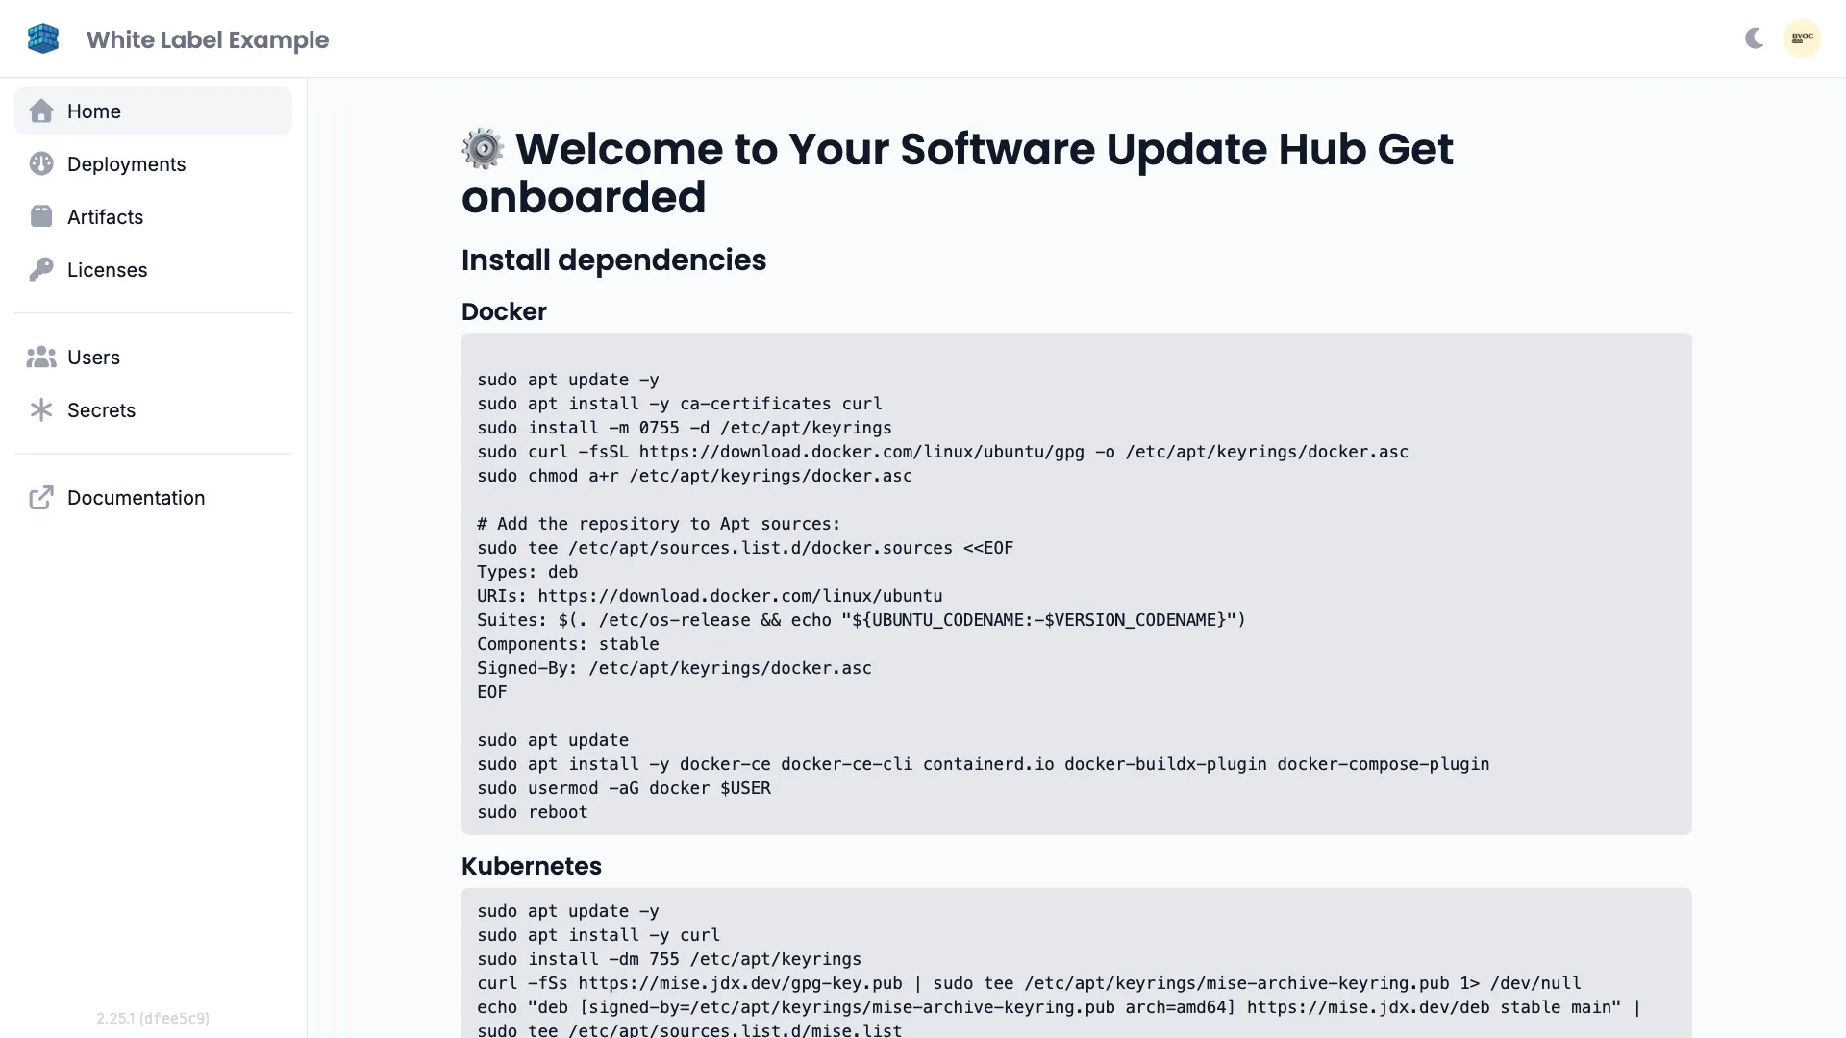Click the 'URIs: https://download.docker.com/linux/ubuntu' line
This screenshot has height=1038, width=1846.
710,596
